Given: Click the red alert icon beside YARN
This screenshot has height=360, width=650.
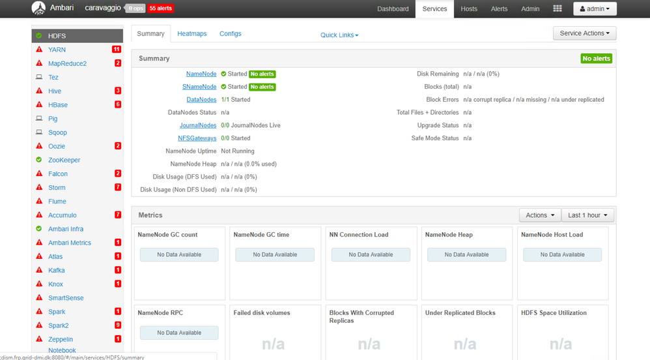Looking at the screenshot, I should tap(39, 50).
